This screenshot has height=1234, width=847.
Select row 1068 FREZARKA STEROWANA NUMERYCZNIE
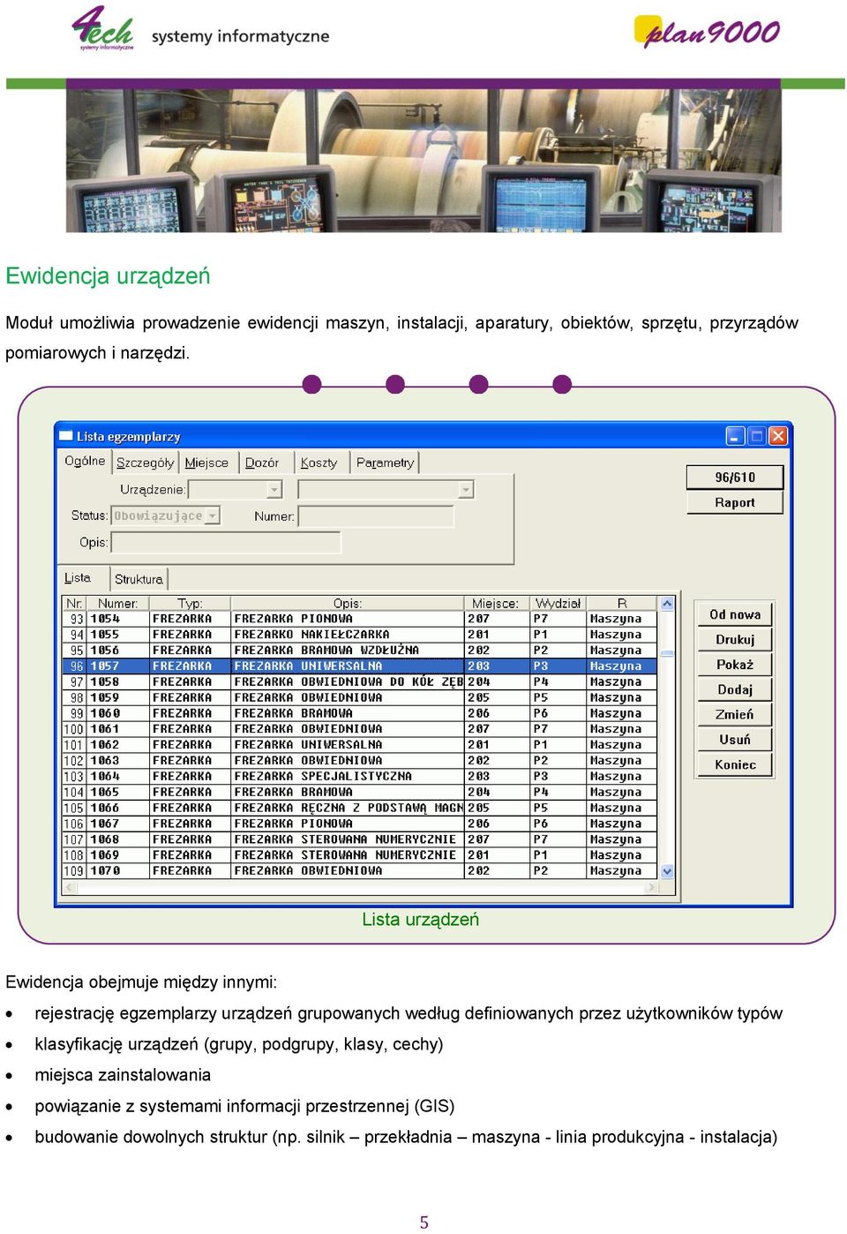click(x=360, y=839)
